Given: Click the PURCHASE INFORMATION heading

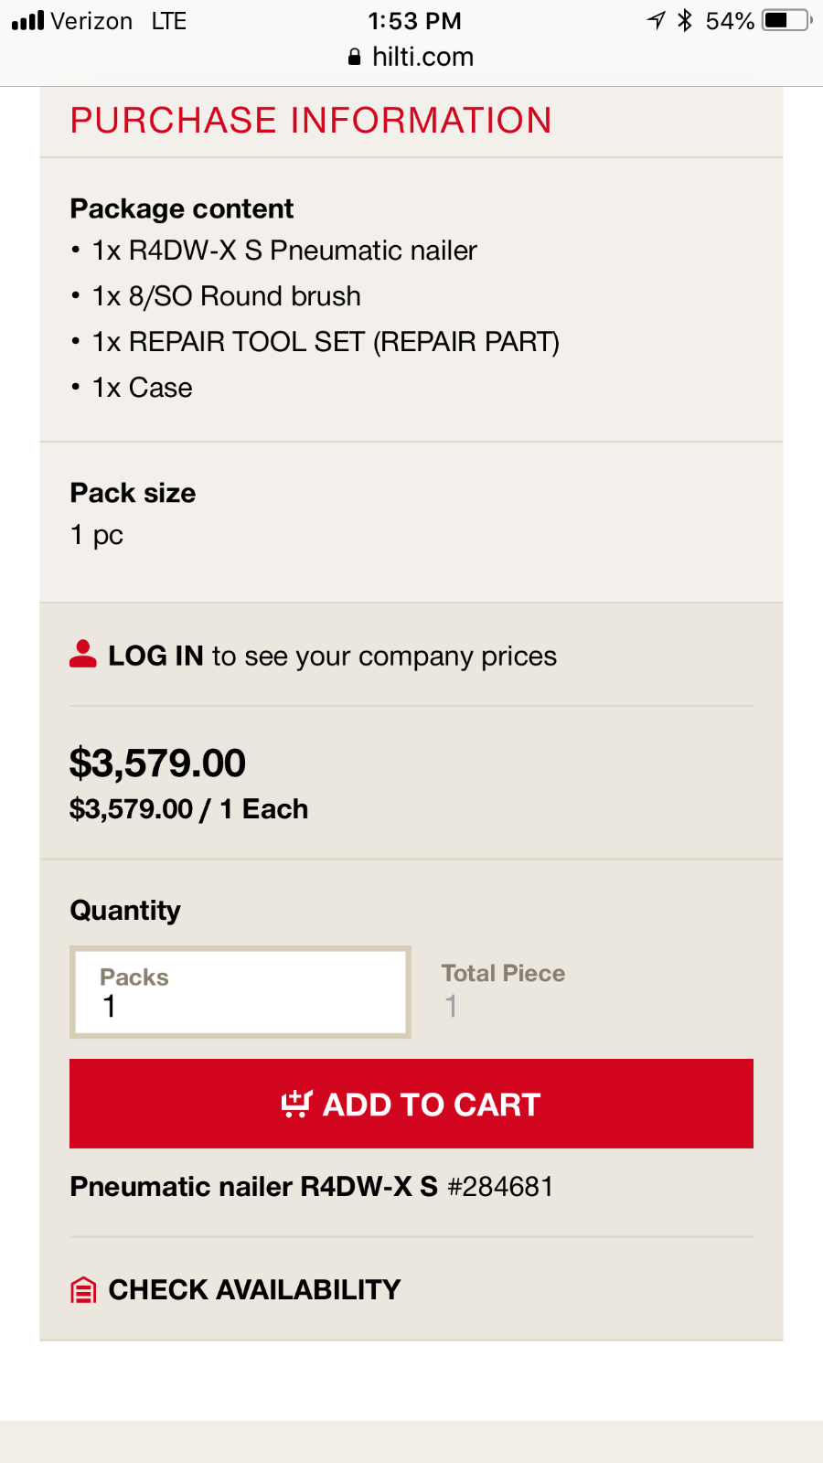Looking at the screenshot, I should (x=311, y=121).
